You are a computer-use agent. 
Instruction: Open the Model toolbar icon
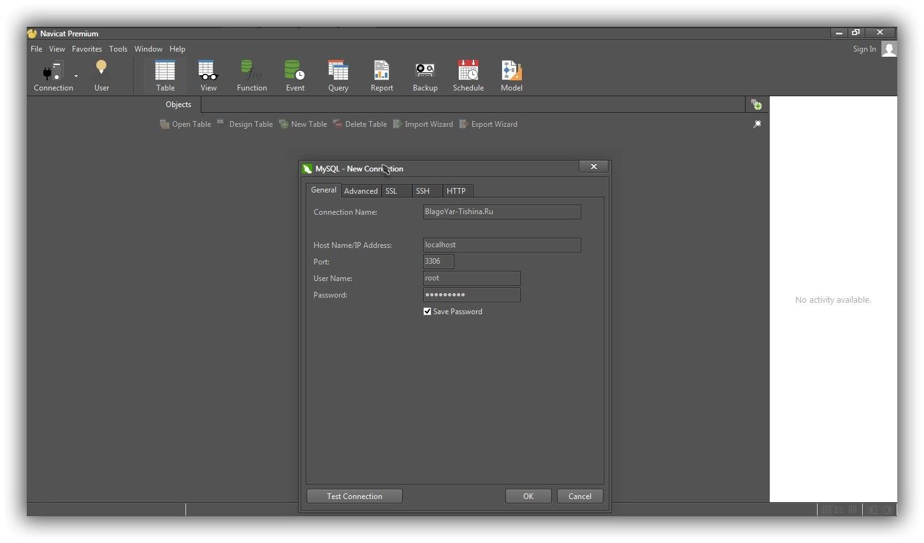(512, 75)
